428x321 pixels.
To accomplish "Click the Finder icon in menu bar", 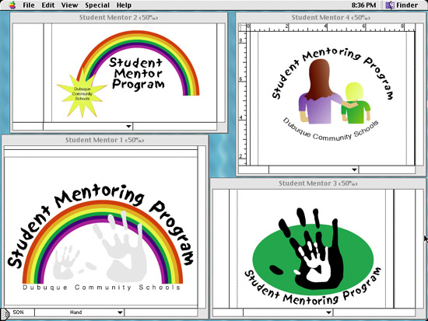I will [x=390, y=5].
